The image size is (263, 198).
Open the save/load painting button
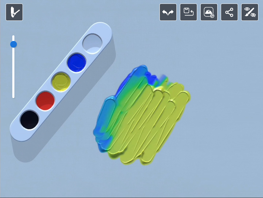(x=188, y=12)
